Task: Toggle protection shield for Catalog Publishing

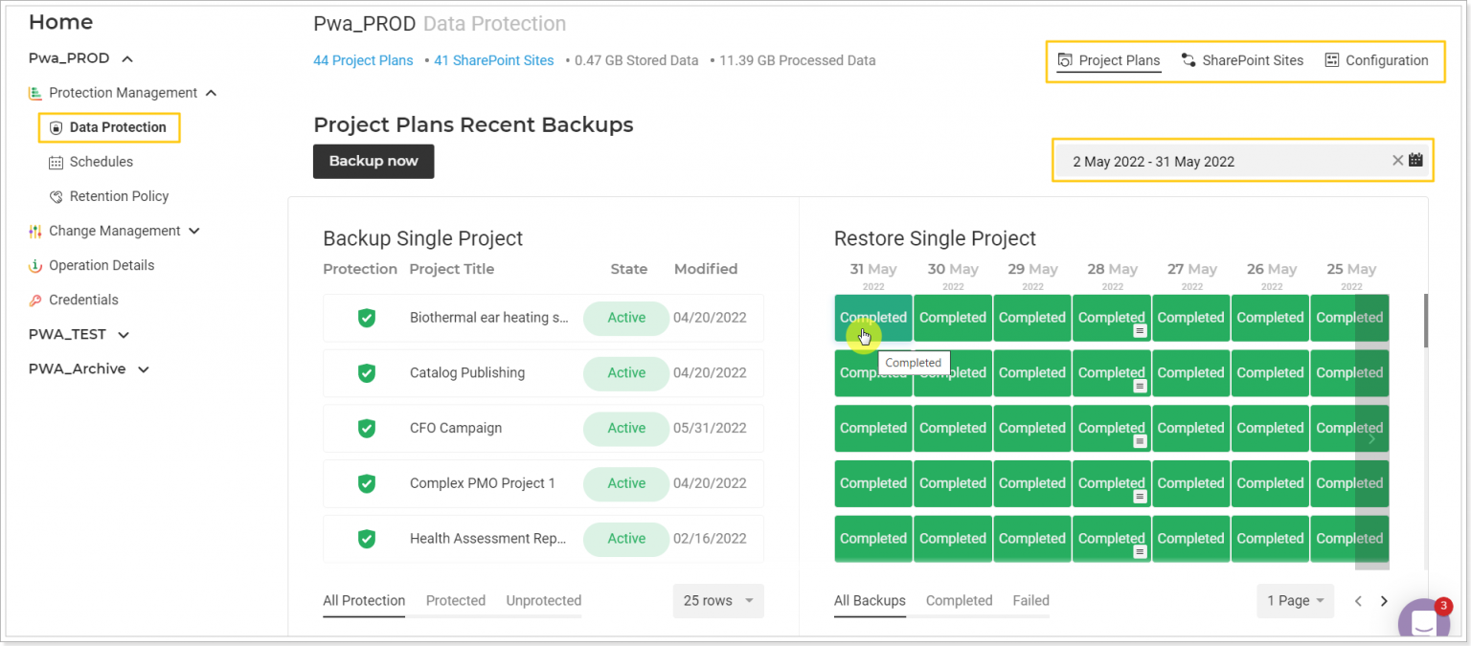Action: (365, 372)
